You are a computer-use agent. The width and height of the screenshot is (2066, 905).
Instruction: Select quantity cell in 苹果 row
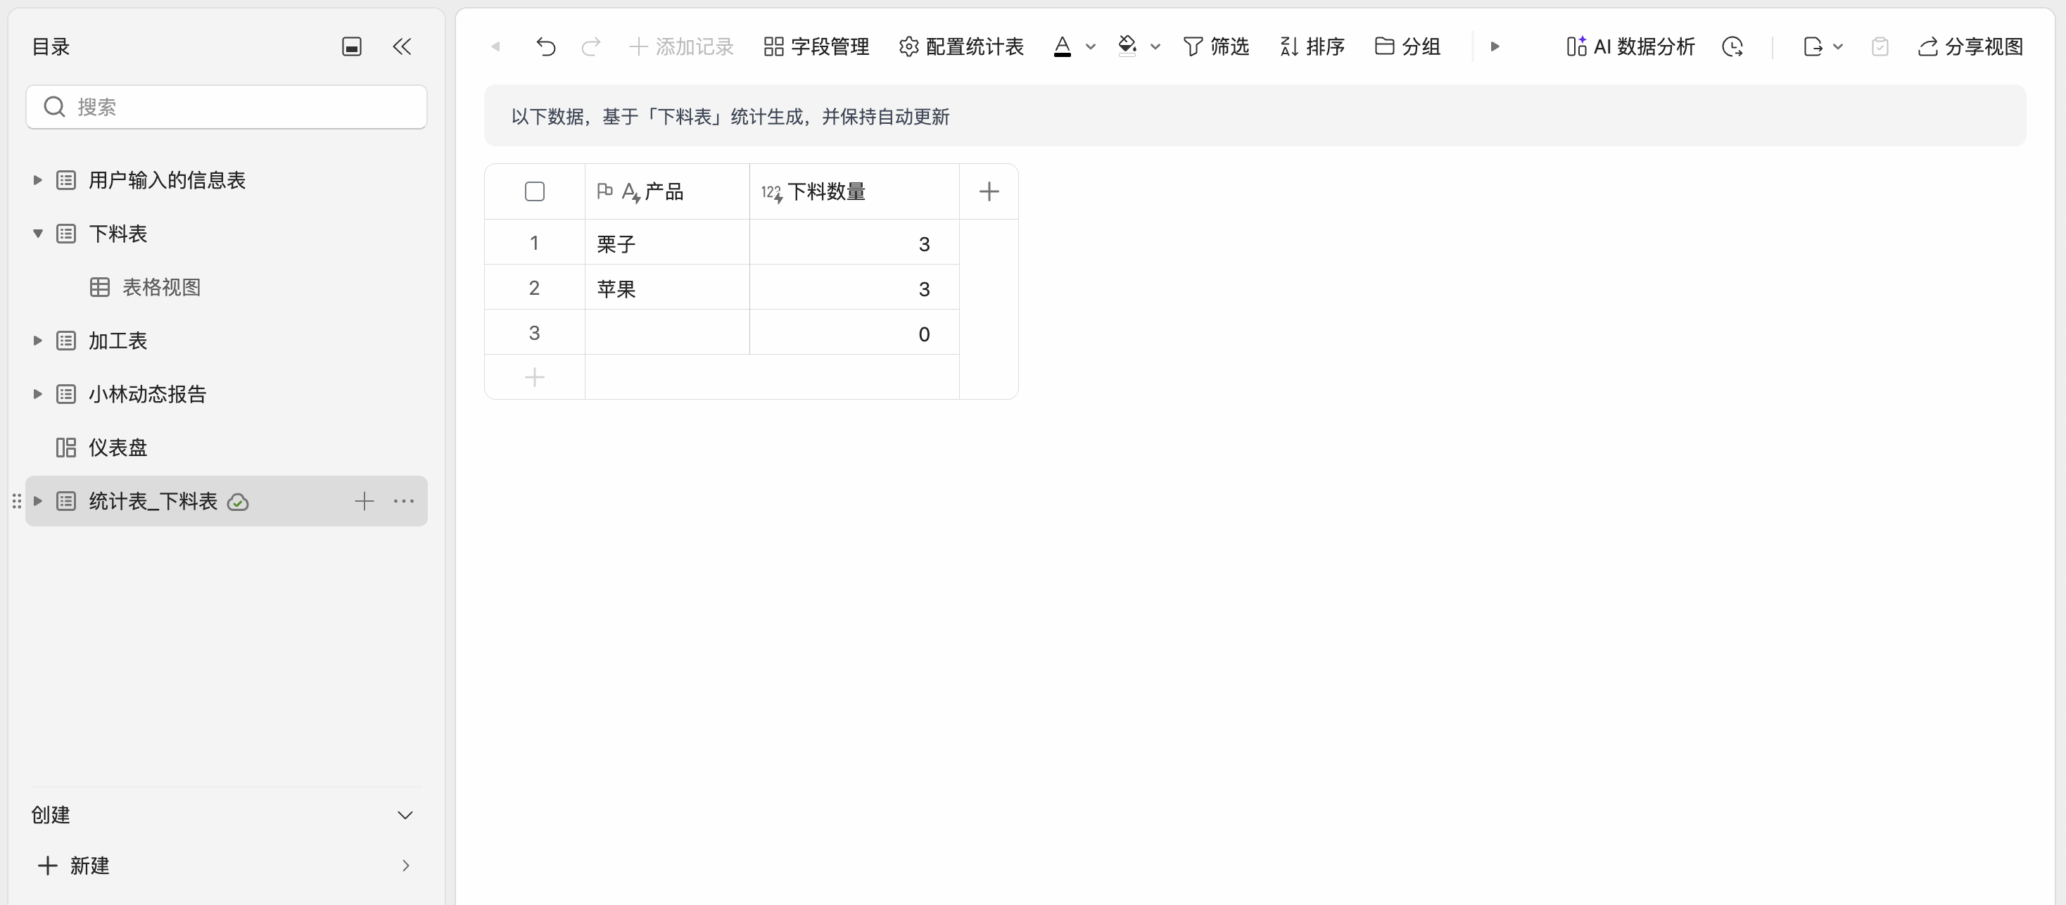tap(854, 287)
